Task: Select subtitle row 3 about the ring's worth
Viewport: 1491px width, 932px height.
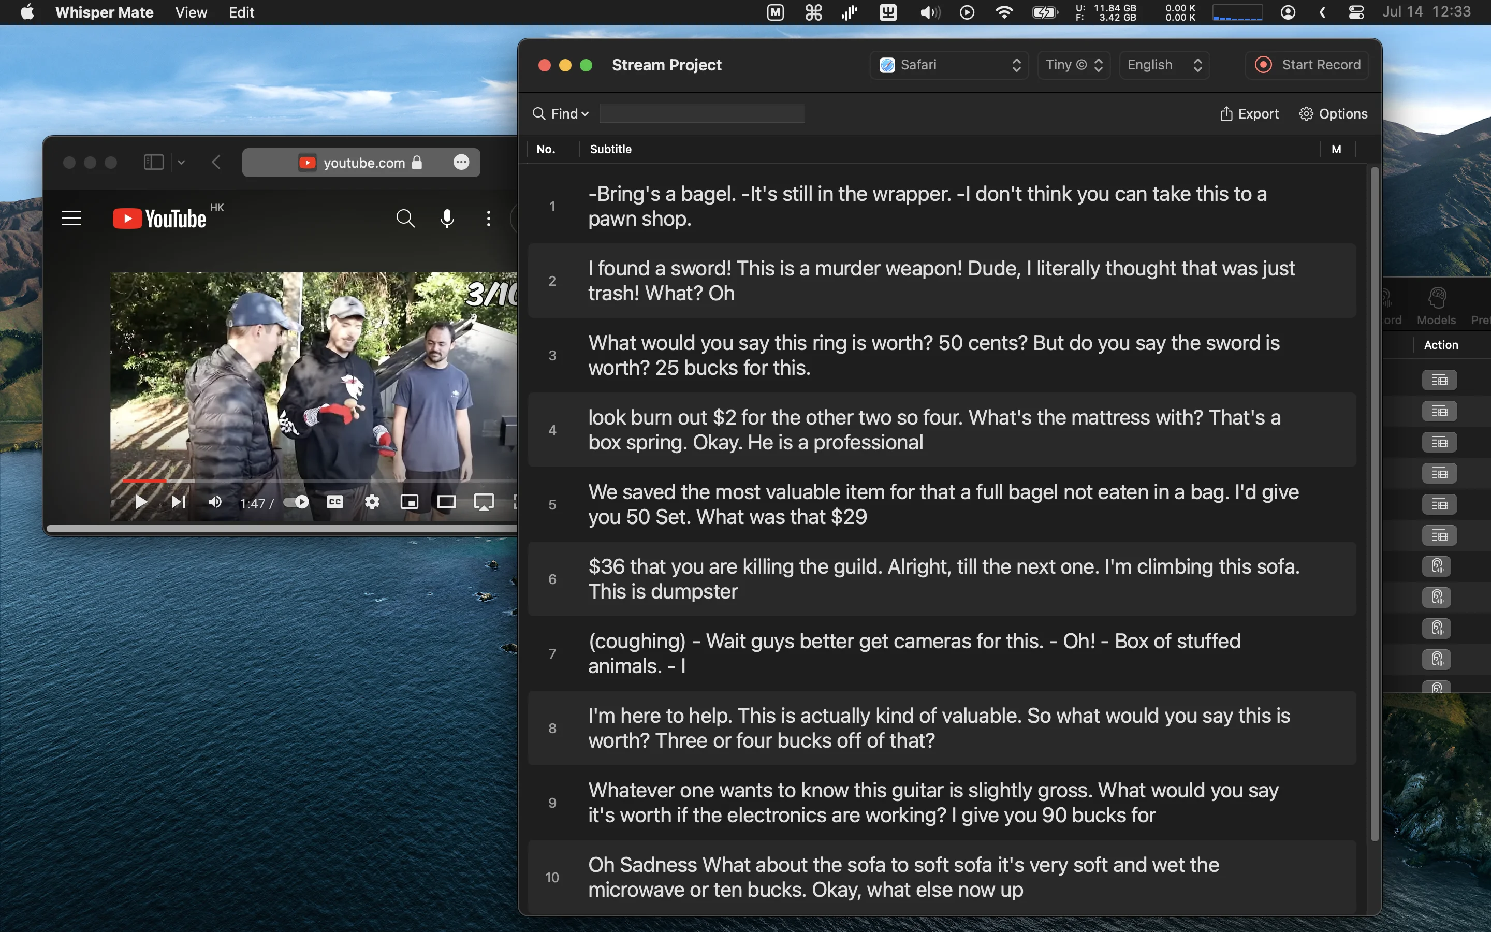Action: 942,355
